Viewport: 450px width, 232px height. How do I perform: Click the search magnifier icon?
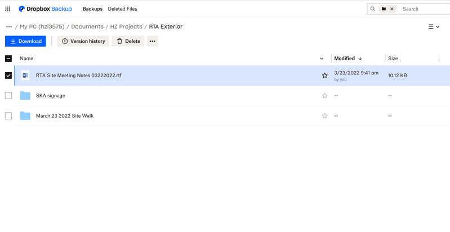373,9
